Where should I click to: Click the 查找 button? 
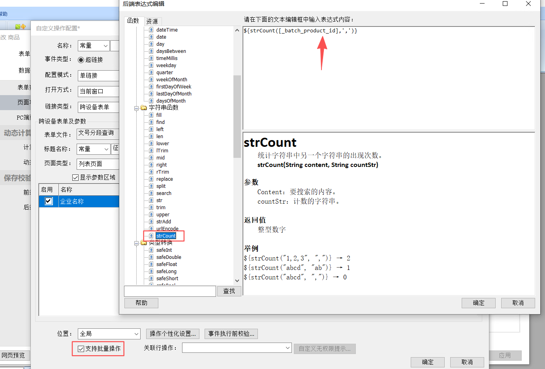click(x=229, y=291)
